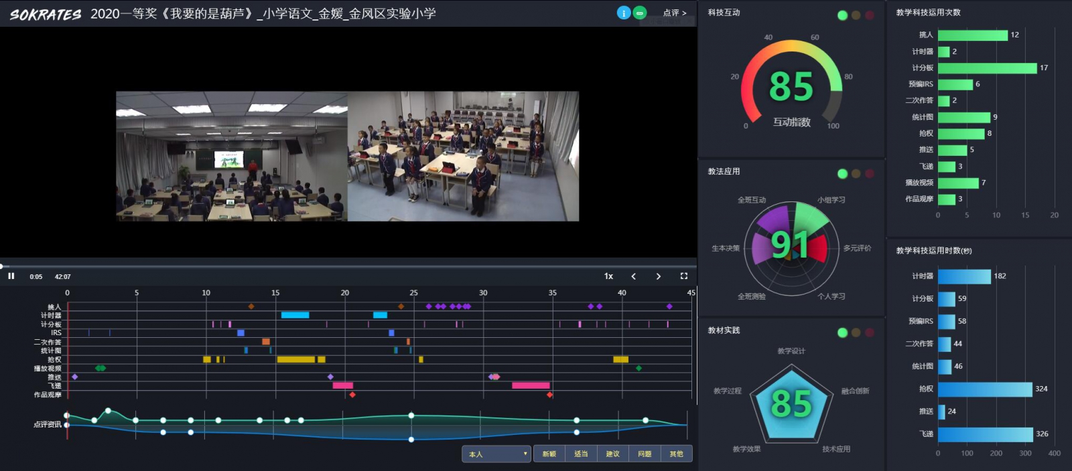
Task: Select red light indicator in 教材实践 panel
Action: pyautogui.click(x=869, y=333)
